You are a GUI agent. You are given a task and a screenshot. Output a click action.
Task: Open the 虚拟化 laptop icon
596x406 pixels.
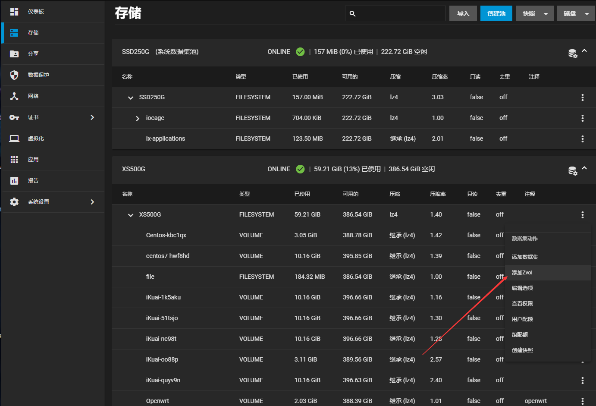[14, 138]
